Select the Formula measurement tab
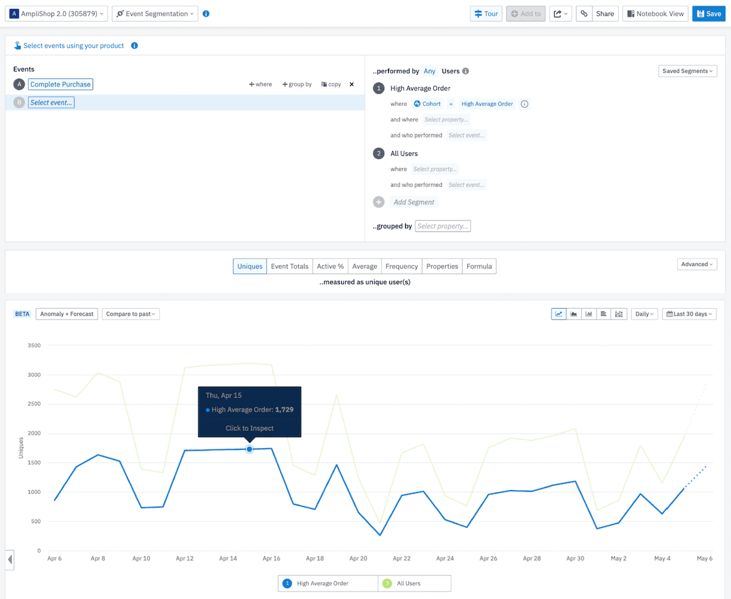The width and height of the screenshot is (731, 599). click(479, 266)
